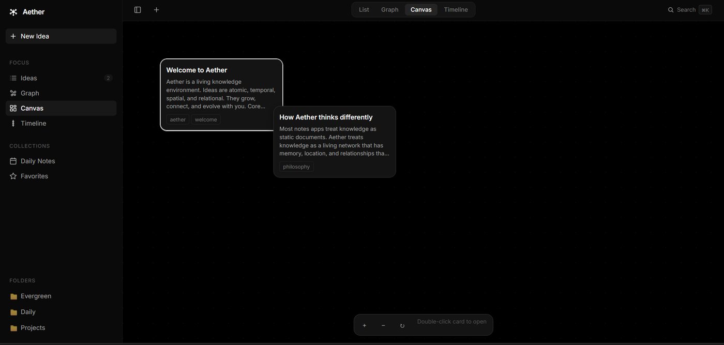Click the Ideas list icon in sidebar
Screen dimensions: 724x345
click(13, 78)
